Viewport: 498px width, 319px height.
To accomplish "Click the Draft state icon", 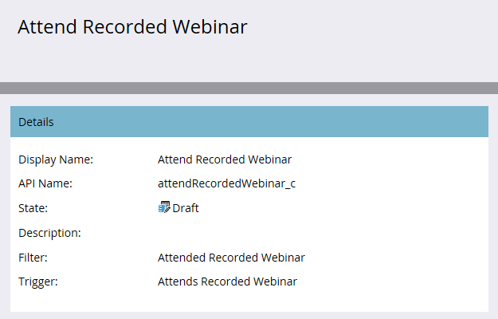I will tap(164, 207).
